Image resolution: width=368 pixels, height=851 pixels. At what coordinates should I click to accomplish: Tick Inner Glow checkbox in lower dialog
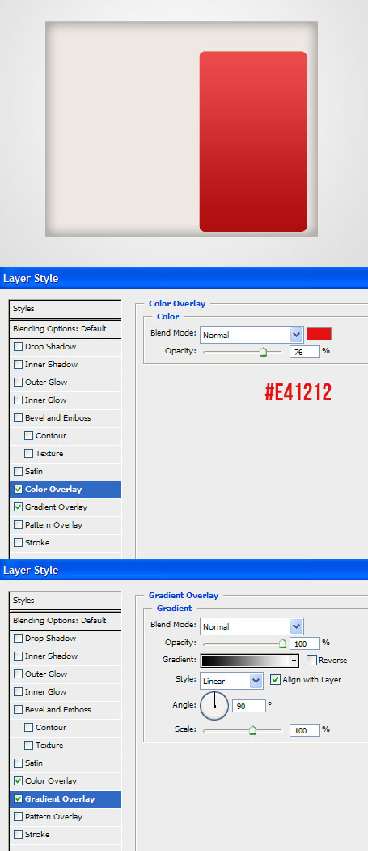[x=19, y=692]
